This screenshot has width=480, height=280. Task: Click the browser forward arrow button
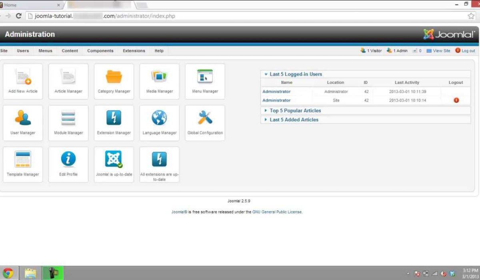pyautogui.click(x=8, y=16)
